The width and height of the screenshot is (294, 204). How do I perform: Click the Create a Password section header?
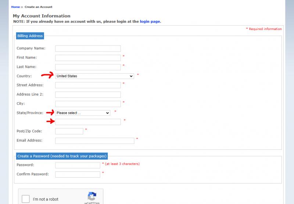[x=62, y=156]
